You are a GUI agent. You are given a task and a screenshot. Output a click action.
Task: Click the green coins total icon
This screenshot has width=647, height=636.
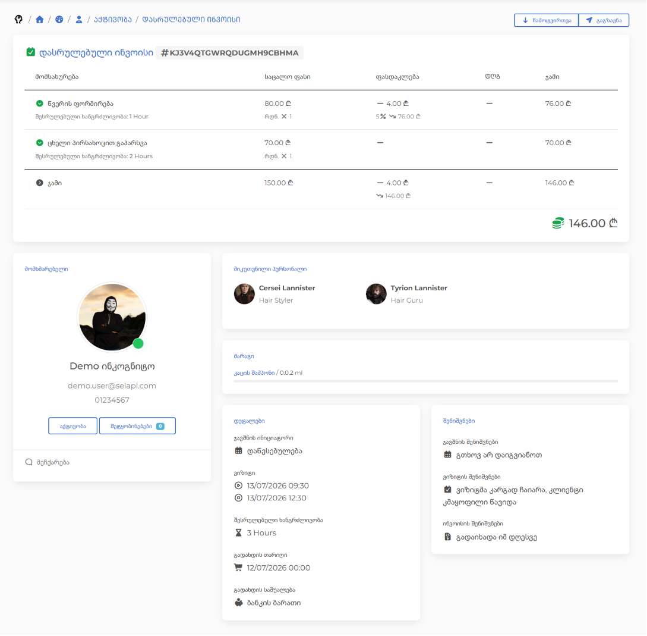(558, 223)
